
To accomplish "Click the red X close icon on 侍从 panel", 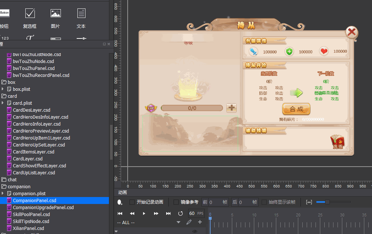I will tap(352, 33).
